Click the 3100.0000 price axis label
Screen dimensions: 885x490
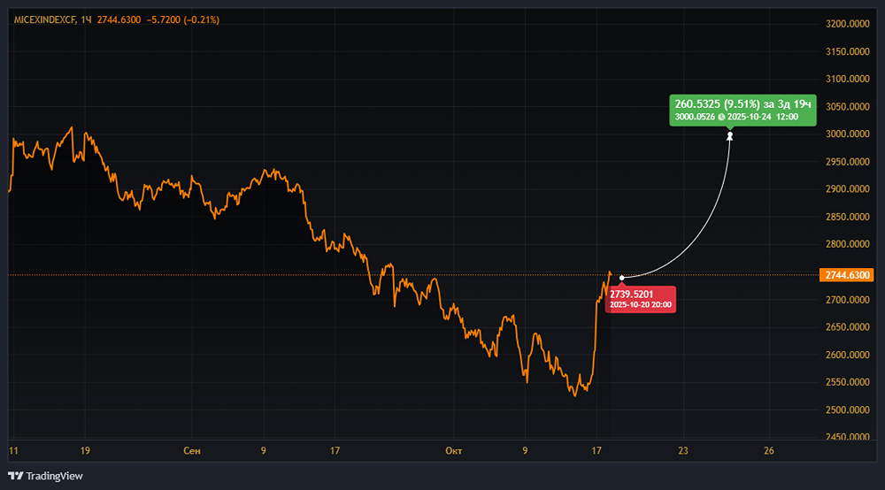(x=847, y=79)
